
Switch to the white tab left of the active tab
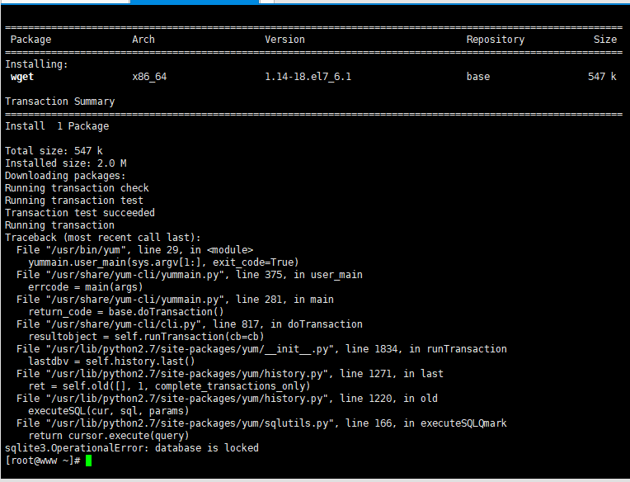pyautogui.click(x=64, y=2)
